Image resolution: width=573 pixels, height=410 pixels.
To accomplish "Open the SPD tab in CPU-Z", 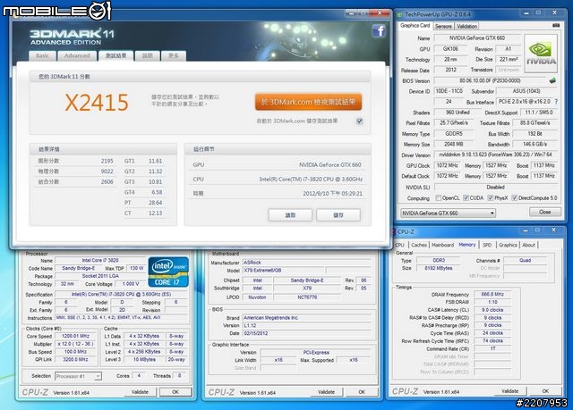I will 487,245.
